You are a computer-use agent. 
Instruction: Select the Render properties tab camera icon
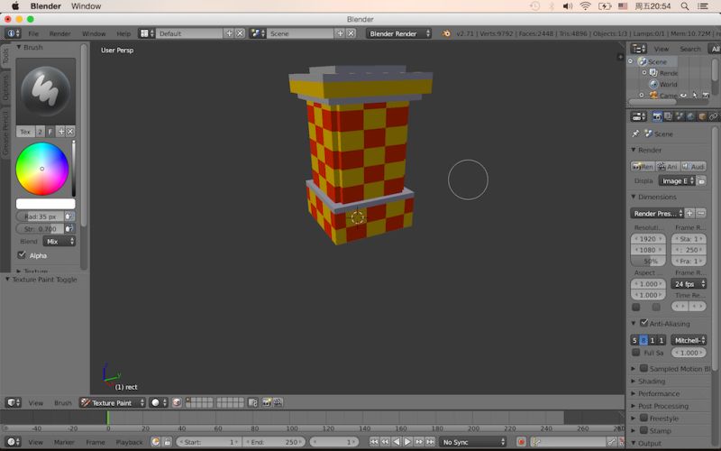click(x=657, y=116)
